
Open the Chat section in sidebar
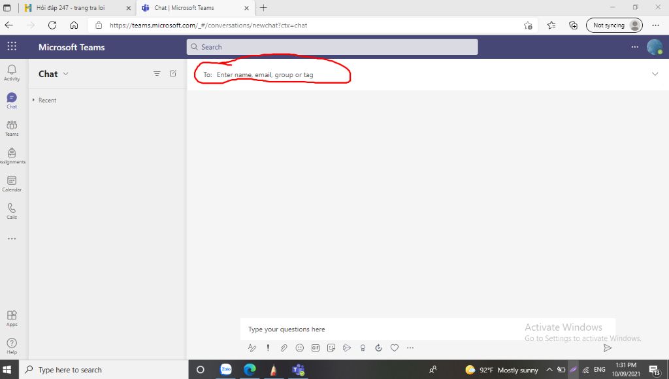(x=12, y=101)
